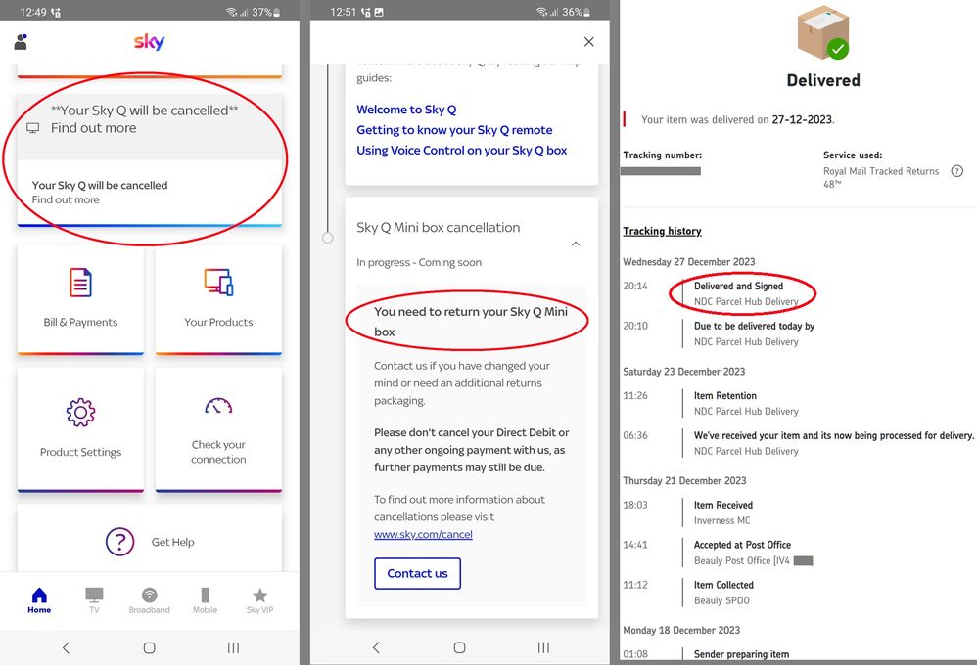
Task: Select the Sender preparing item entry
Action: [x=741, y=654]
